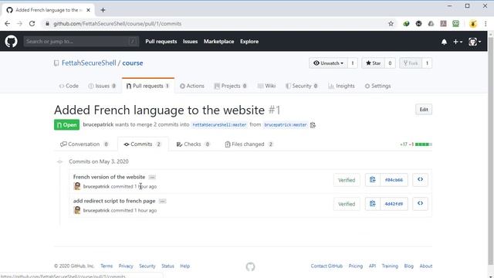Viewport: 494px width, 278px height.
Task: Click the GitHub octocat logo in header
Action: point(11,41)
